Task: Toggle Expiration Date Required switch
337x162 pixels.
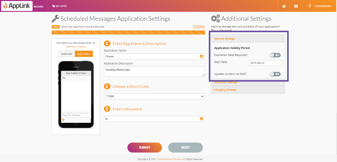Action: point(275,55)
